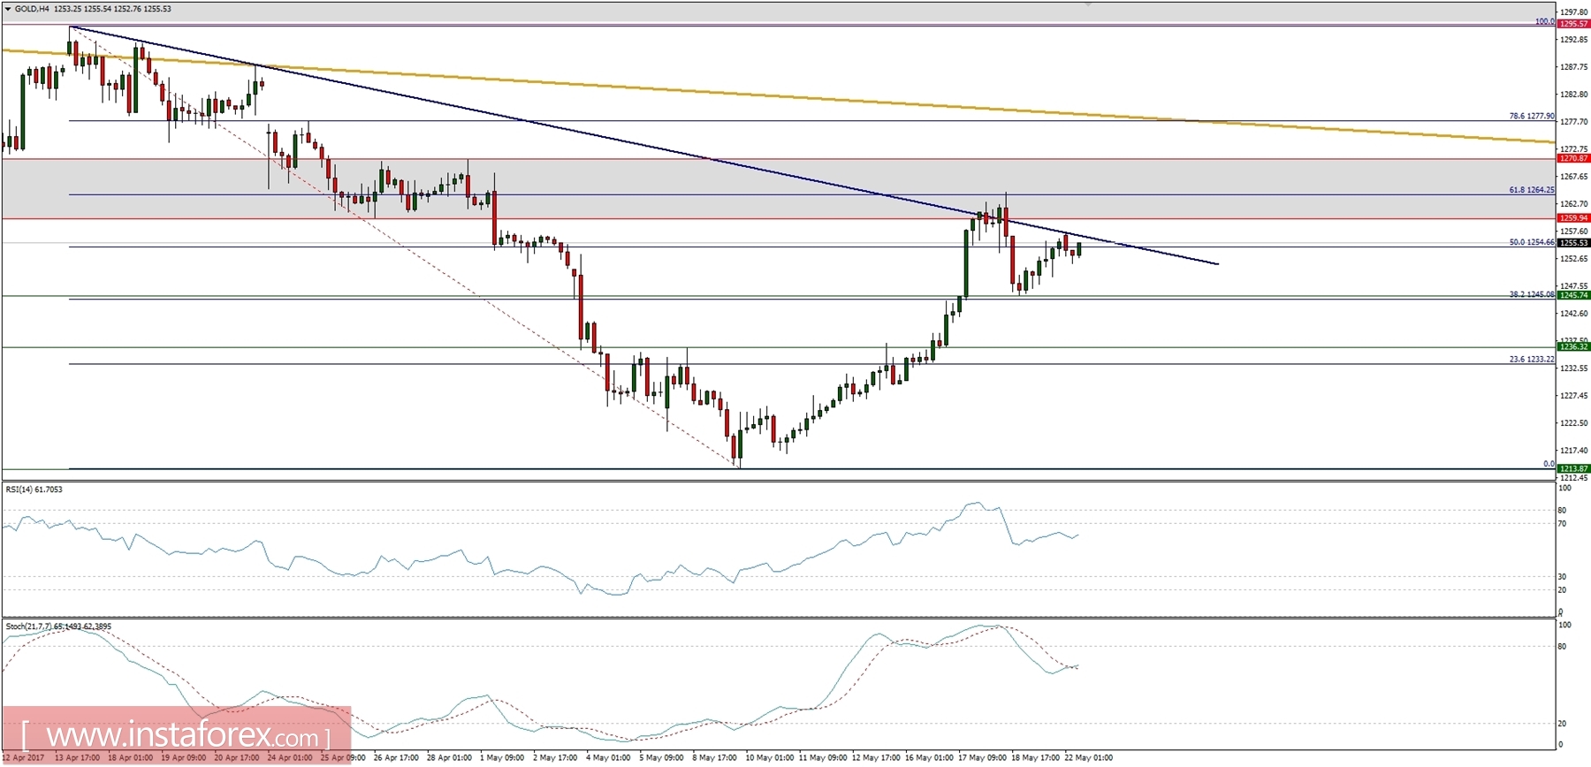The width and height of the screenshot is (1591, 767).
Task: Click the GOLD,H4 chart symbol title
Action: 32,9
